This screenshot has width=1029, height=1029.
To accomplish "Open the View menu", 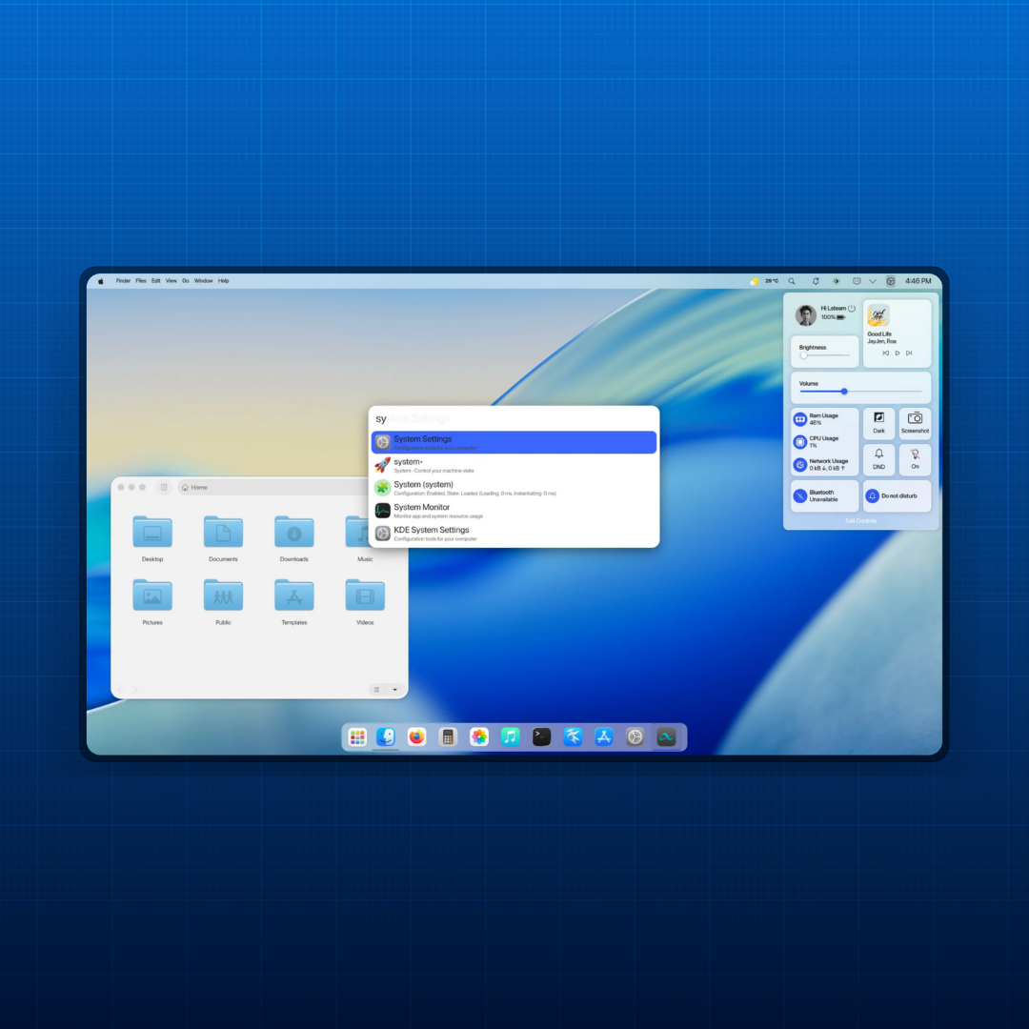I will pyautogui.click(x=171, y=281).
